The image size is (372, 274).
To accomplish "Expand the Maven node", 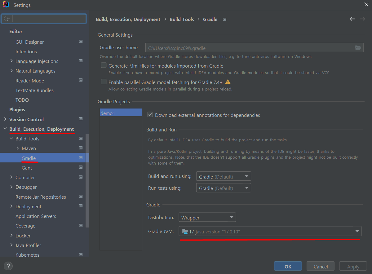I will 18,148.
